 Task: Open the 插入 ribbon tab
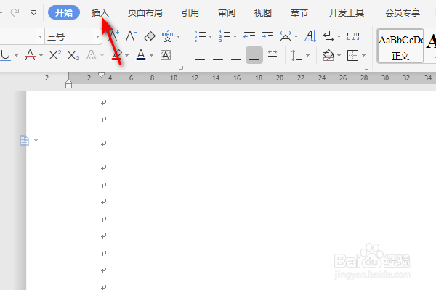pos(100,13)
